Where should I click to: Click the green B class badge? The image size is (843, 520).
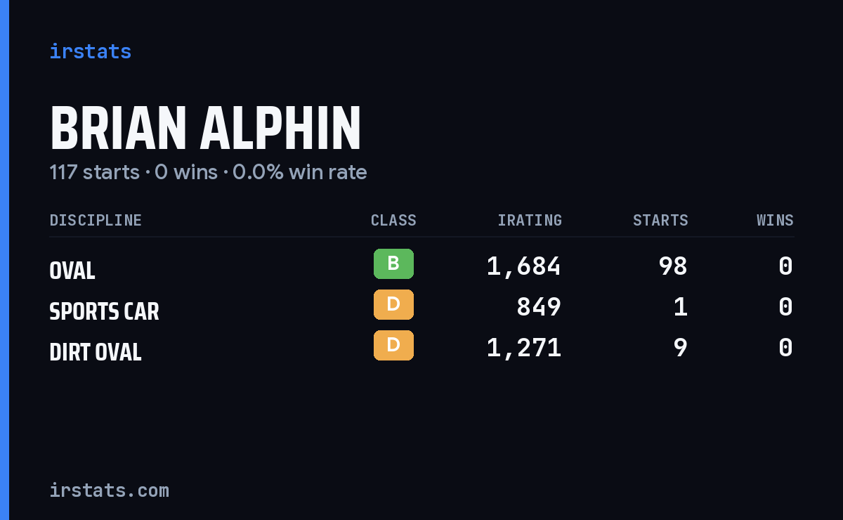[393, 264]
